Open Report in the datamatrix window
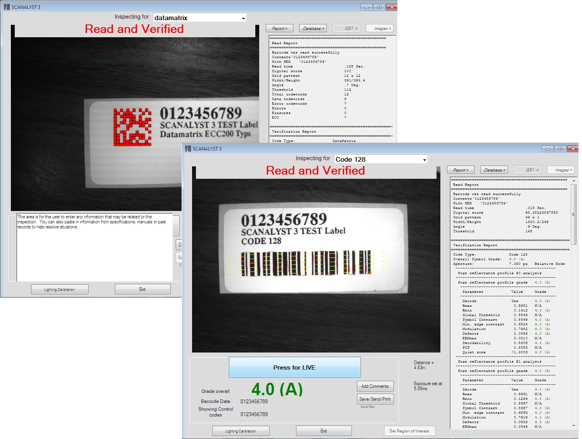This screenshot has width=582, height=439. 279,28
